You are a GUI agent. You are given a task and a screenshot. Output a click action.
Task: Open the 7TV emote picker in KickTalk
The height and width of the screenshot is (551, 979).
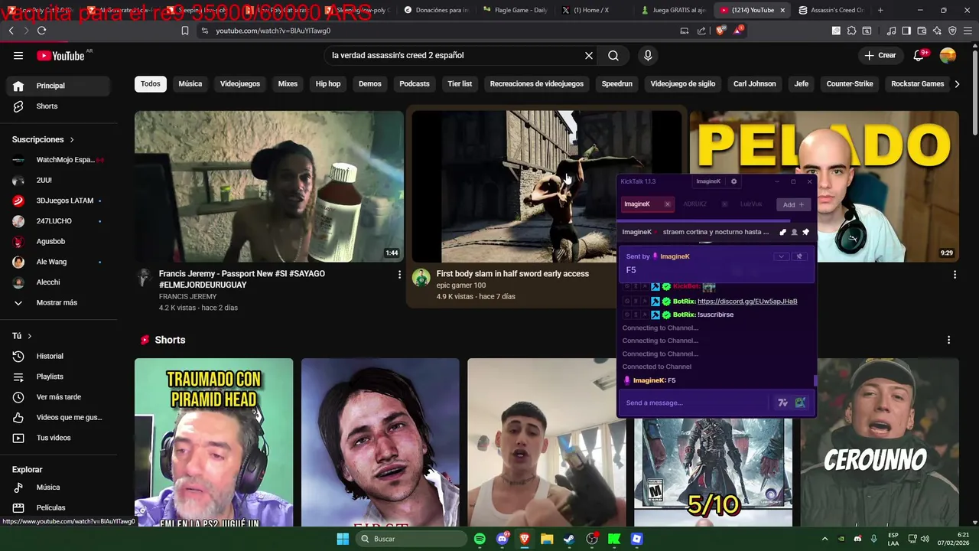(782, 403)
